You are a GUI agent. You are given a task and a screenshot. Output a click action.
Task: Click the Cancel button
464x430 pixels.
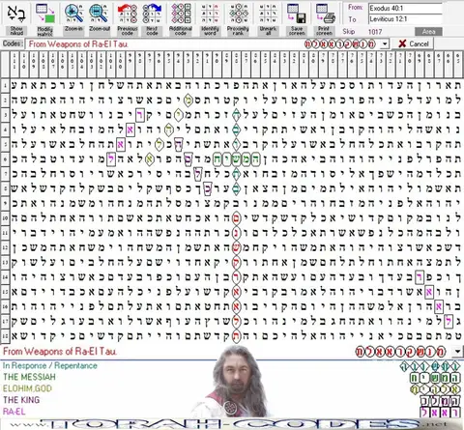coord(414,43)
